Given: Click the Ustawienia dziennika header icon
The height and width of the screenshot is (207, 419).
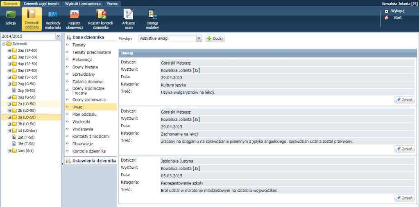Looking at the screenshot, I should click(x=69, y=161).
